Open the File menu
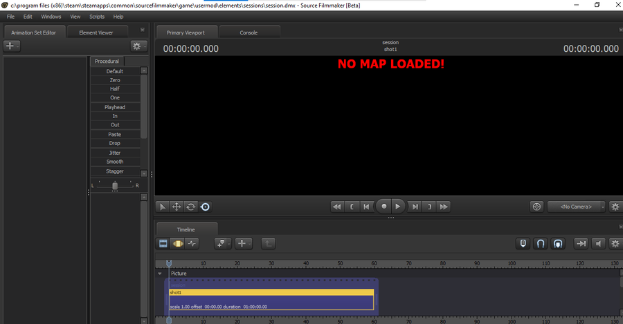Screen dimensions: 623x324 tap(10, 17)
